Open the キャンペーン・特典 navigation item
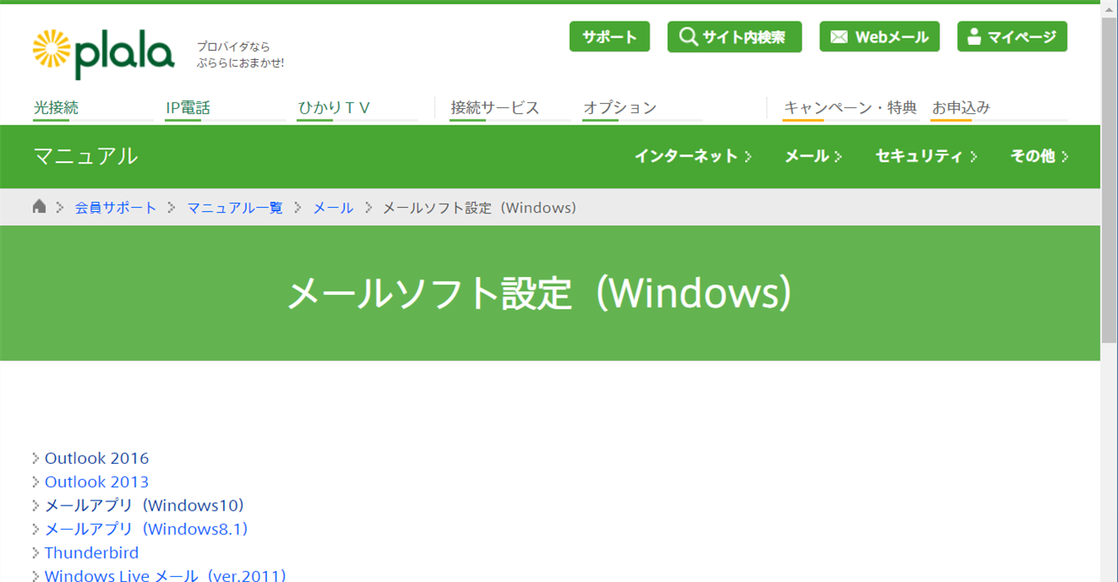Image resolution: width=1118 pixels, height=582 pixels. [849, 108]
